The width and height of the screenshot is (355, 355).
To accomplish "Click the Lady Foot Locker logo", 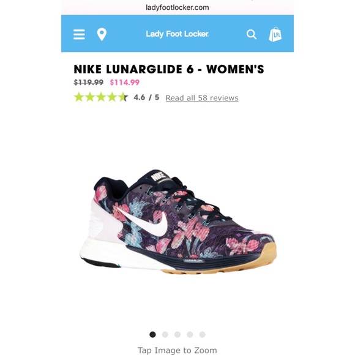I will [x=177, y=34].
